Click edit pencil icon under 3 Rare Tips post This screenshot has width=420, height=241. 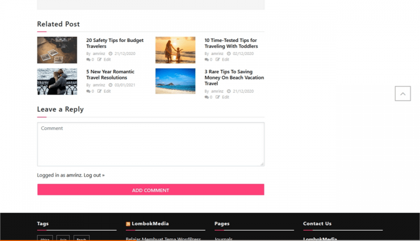tap(218, 97)
